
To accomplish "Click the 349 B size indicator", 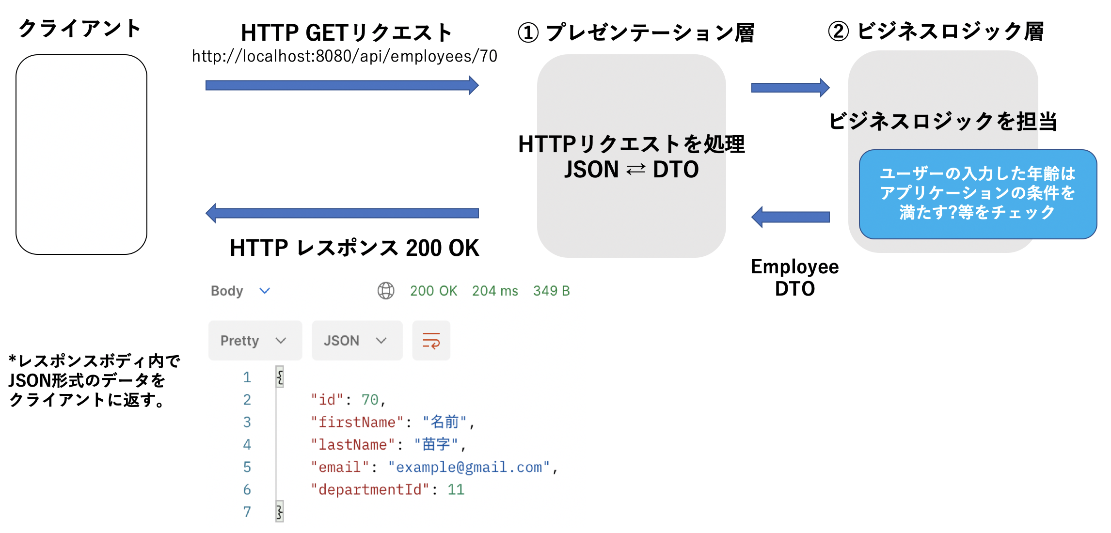I will click(x=551, y=291).
